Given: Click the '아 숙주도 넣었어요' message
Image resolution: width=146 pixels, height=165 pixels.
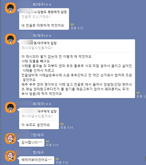Looking at the screenshot, I should point(36,125).
